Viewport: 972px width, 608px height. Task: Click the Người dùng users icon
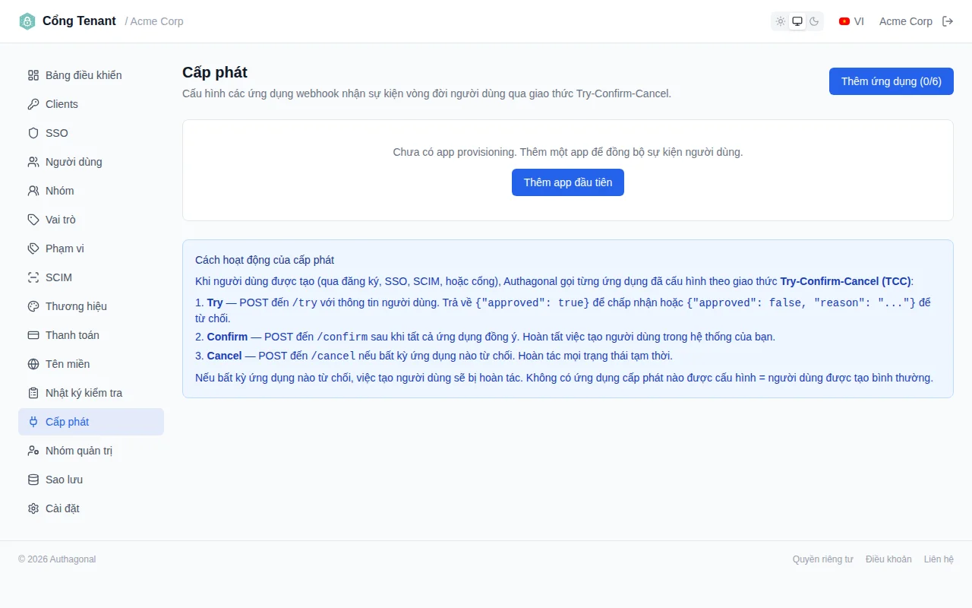[x=33, y=162]
